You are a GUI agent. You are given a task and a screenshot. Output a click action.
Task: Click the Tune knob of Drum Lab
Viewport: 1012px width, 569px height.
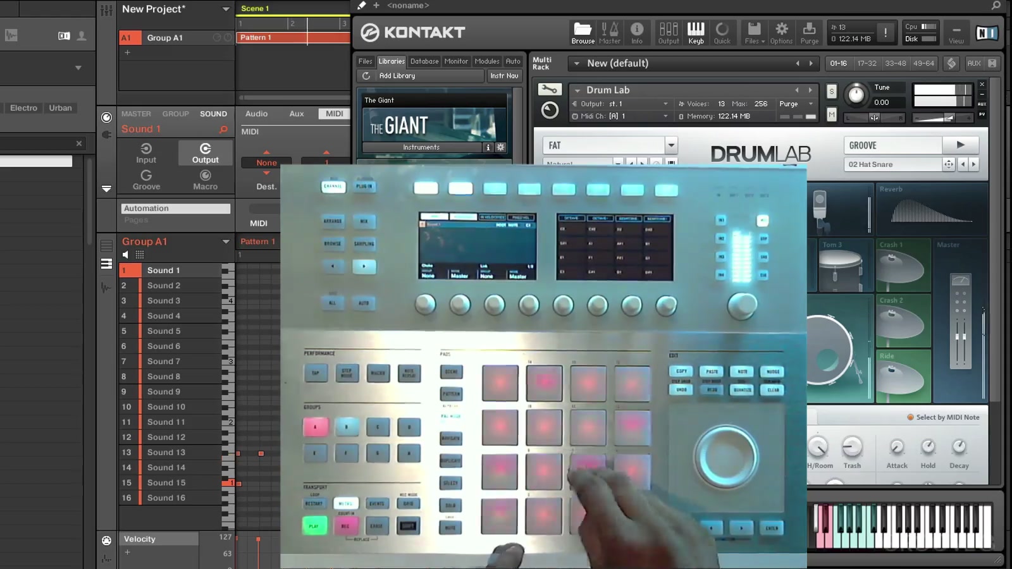pos(856,94)
